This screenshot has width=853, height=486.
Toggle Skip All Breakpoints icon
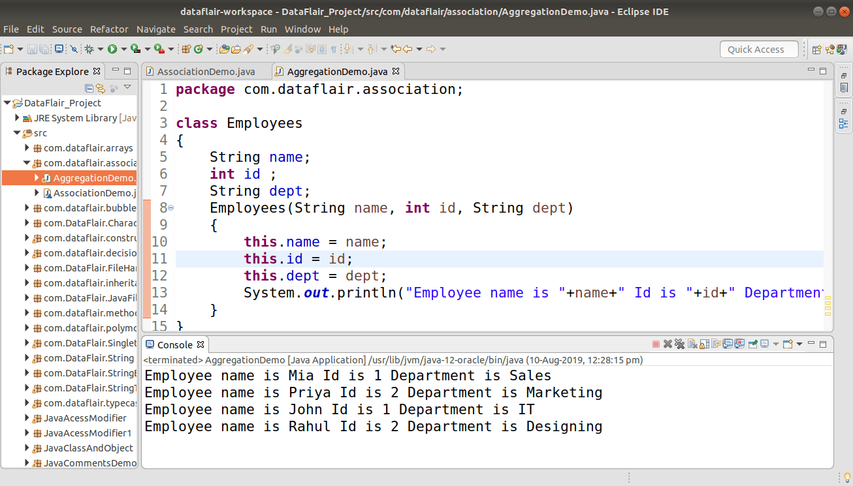coord(74,49)
